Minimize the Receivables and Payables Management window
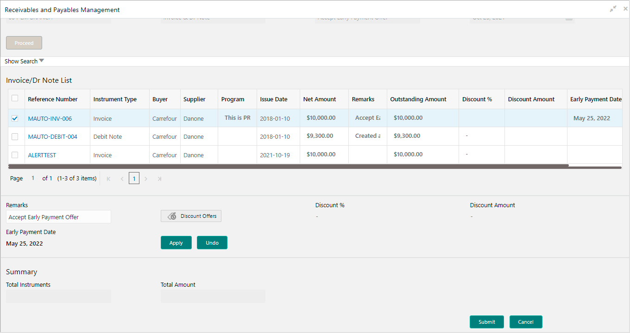 [613, 9]
